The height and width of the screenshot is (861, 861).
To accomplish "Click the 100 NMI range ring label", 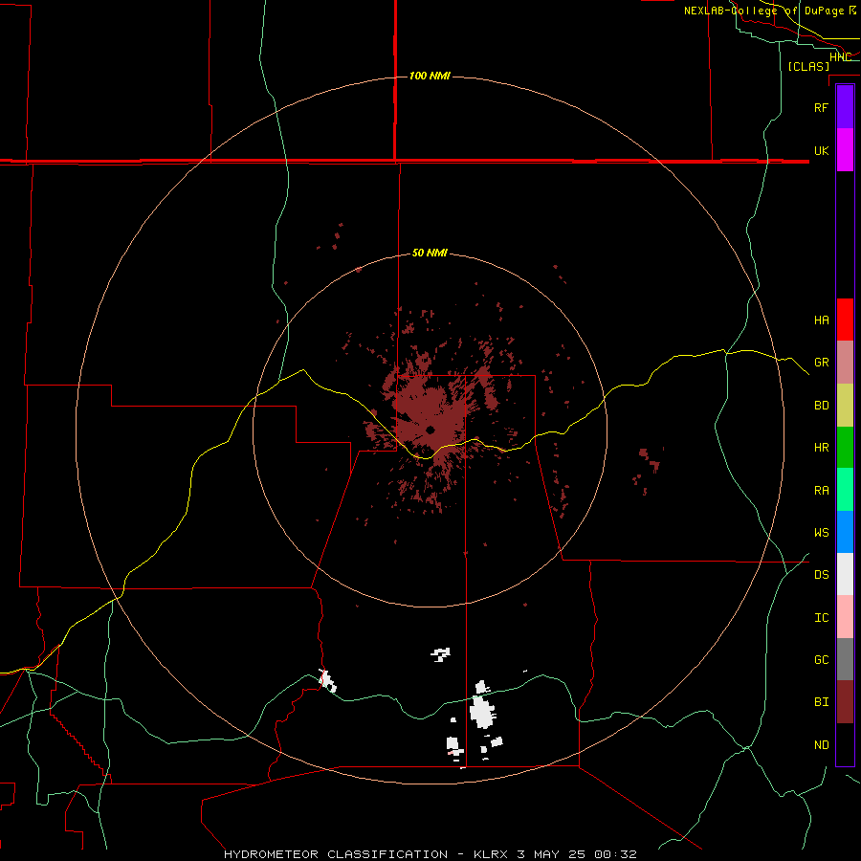I will 430,76.
